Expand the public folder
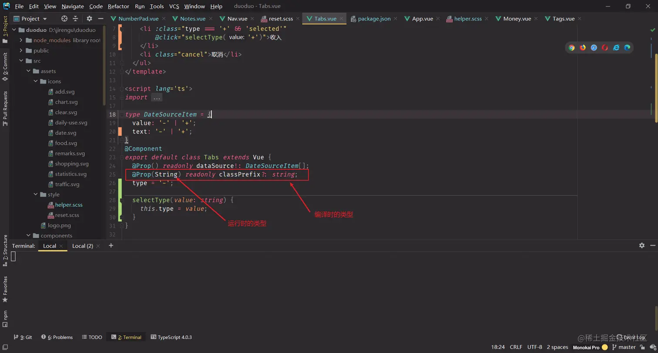658x353 pixels. 21,50
